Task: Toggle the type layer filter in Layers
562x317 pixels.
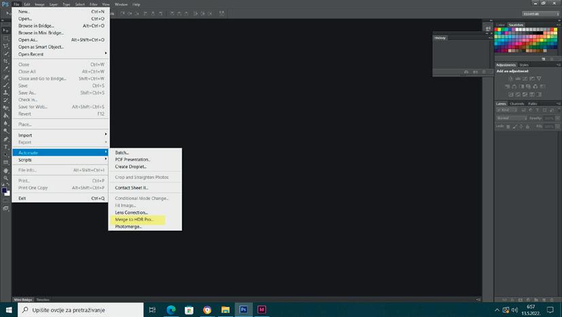Action: pos(538,110)
